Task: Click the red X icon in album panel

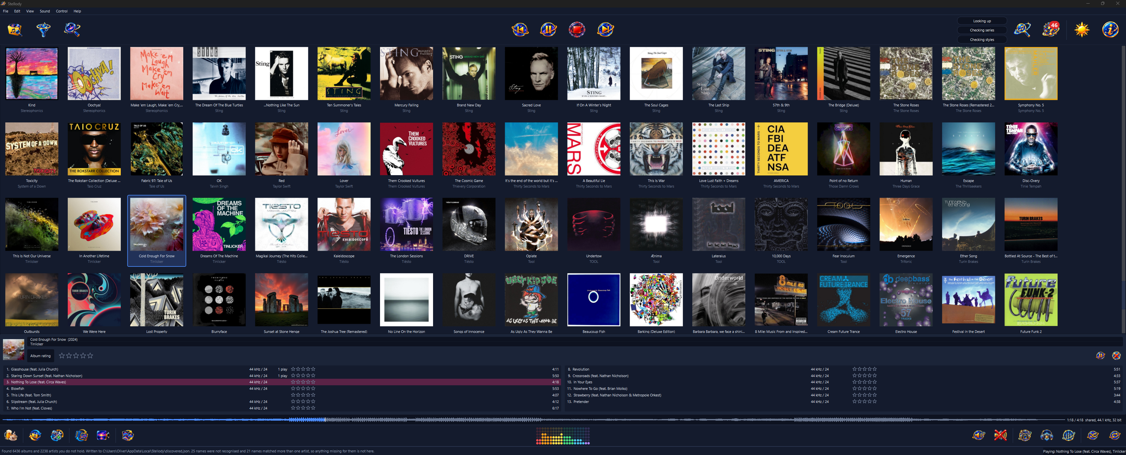Action: coord(1116,356)
